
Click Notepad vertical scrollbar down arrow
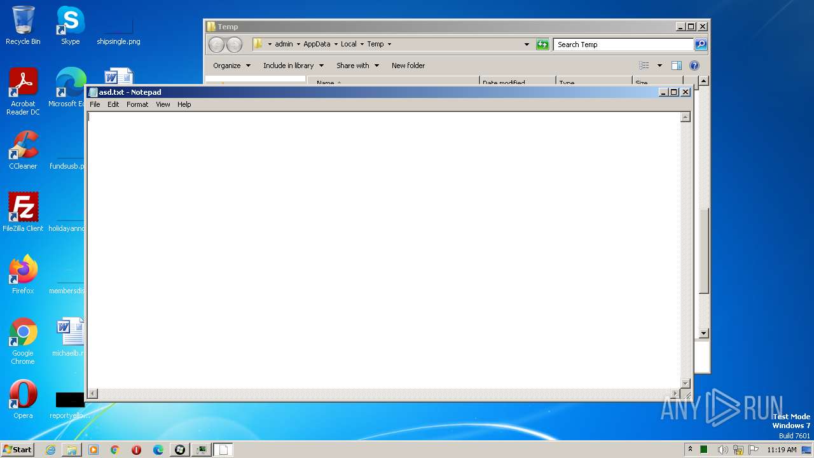[x=686, y=383]
